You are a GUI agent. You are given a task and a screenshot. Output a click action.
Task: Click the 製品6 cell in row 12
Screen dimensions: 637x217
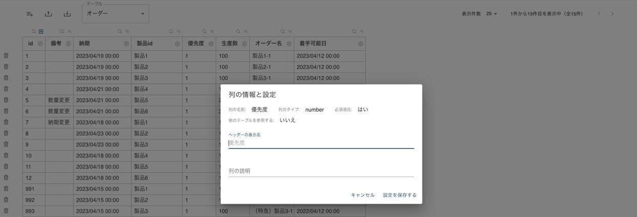157,178
